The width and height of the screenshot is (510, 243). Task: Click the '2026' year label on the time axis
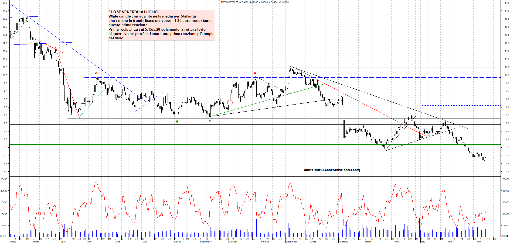(x=313, y=242)
